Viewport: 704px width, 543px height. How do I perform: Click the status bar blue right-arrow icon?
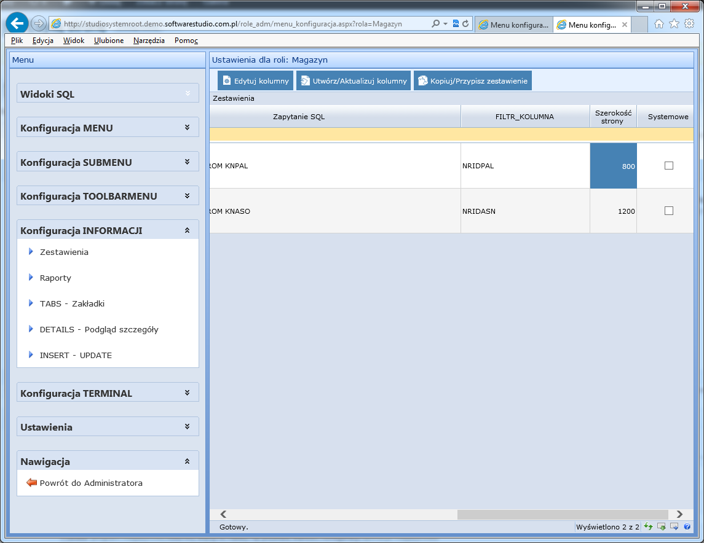point(674,527)
